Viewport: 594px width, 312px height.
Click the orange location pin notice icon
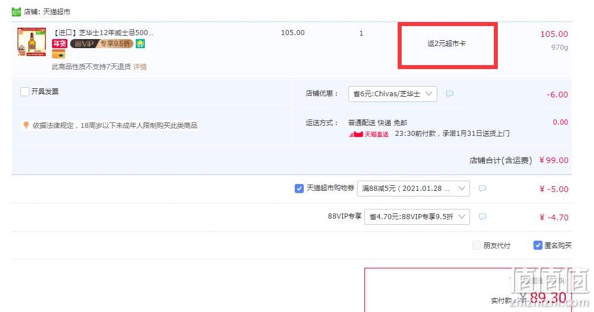coord(26,125)
